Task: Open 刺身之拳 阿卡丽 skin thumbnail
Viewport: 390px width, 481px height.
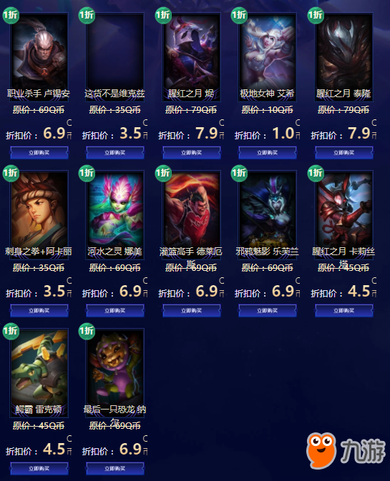Action: 39,214
